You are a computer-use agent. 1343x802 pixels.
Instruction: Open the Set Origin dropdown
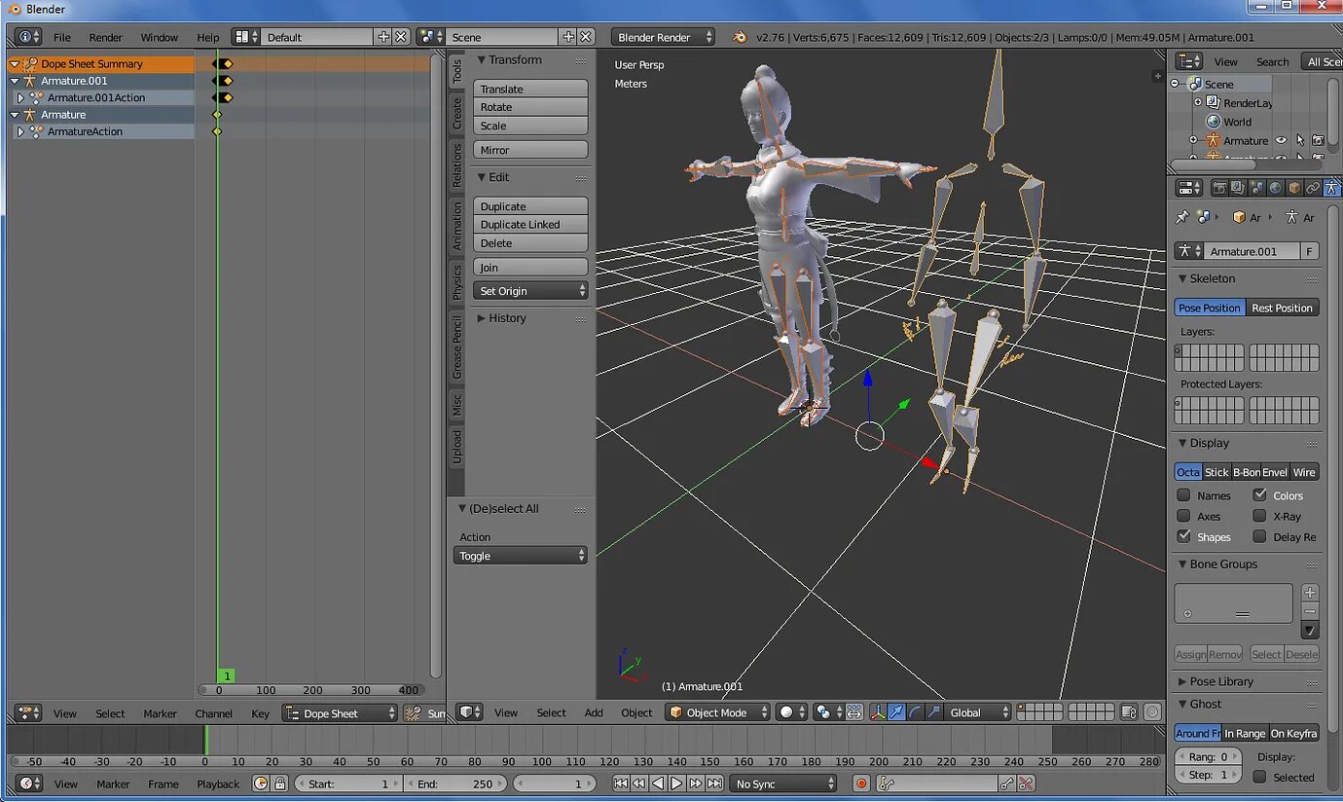point(530,291)
